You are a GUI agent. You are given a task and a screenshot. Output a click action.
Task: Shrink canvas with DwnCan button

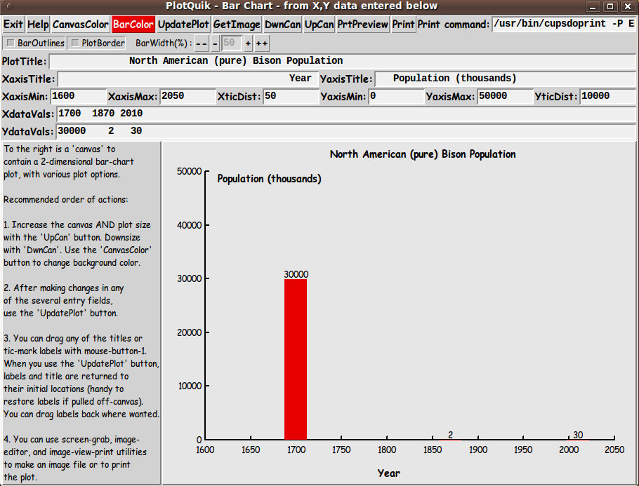coord(283,25)
